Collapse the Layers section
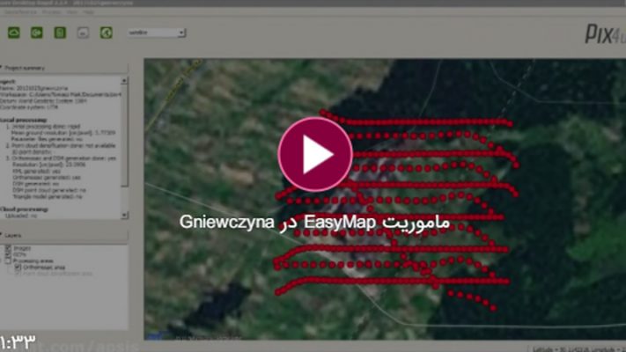The width and height of the screenshot is (626, 352). click(2, 236)
